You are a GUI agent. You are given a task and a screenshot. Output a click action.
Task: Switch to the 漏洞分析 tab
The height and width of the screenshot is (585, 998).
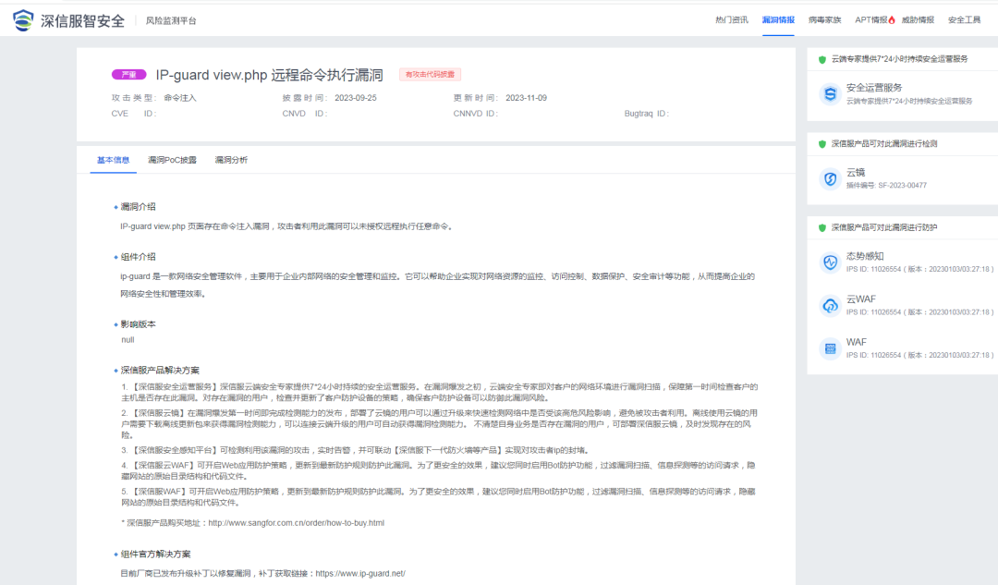tap(231, 160)
